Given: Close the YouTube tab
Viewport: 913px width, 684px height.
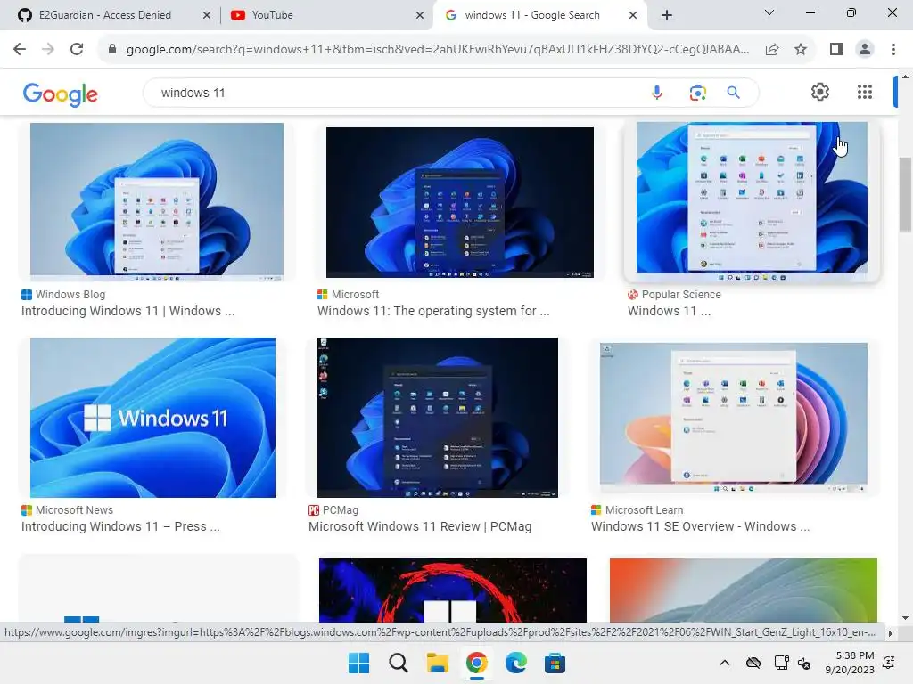Looking at the screenshot, I should click(x=419, y=15).
